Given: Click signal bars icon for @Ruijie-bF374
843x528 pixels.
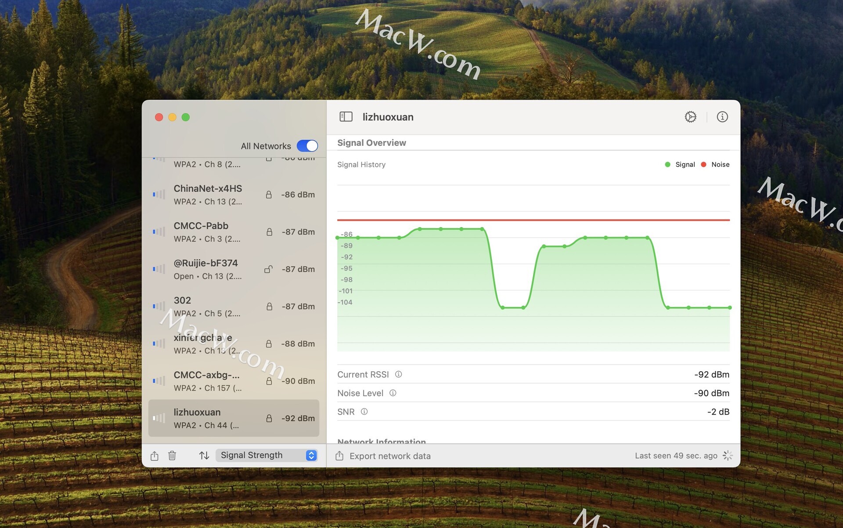Looking at the screenshot, I should click(159, 269).
